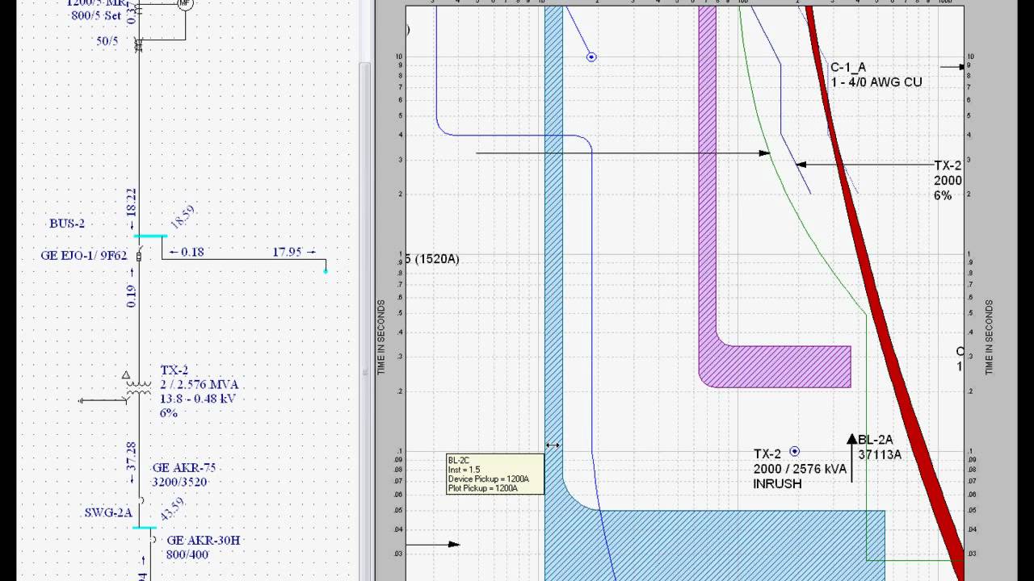Click the Device Pickup = 1200A tooltip line
Viewport: 1034px width, 581px height.
(489, 479)
